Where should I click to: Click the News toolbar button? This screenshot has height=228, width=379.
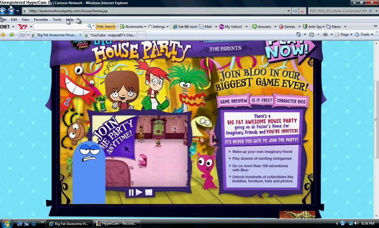tap(334, 27)
